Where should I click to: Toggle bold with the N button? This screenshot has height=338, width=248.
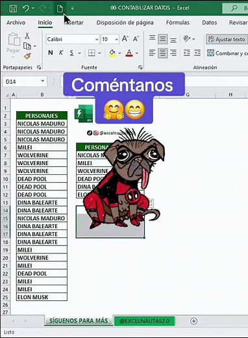click(x=51, y=53)
